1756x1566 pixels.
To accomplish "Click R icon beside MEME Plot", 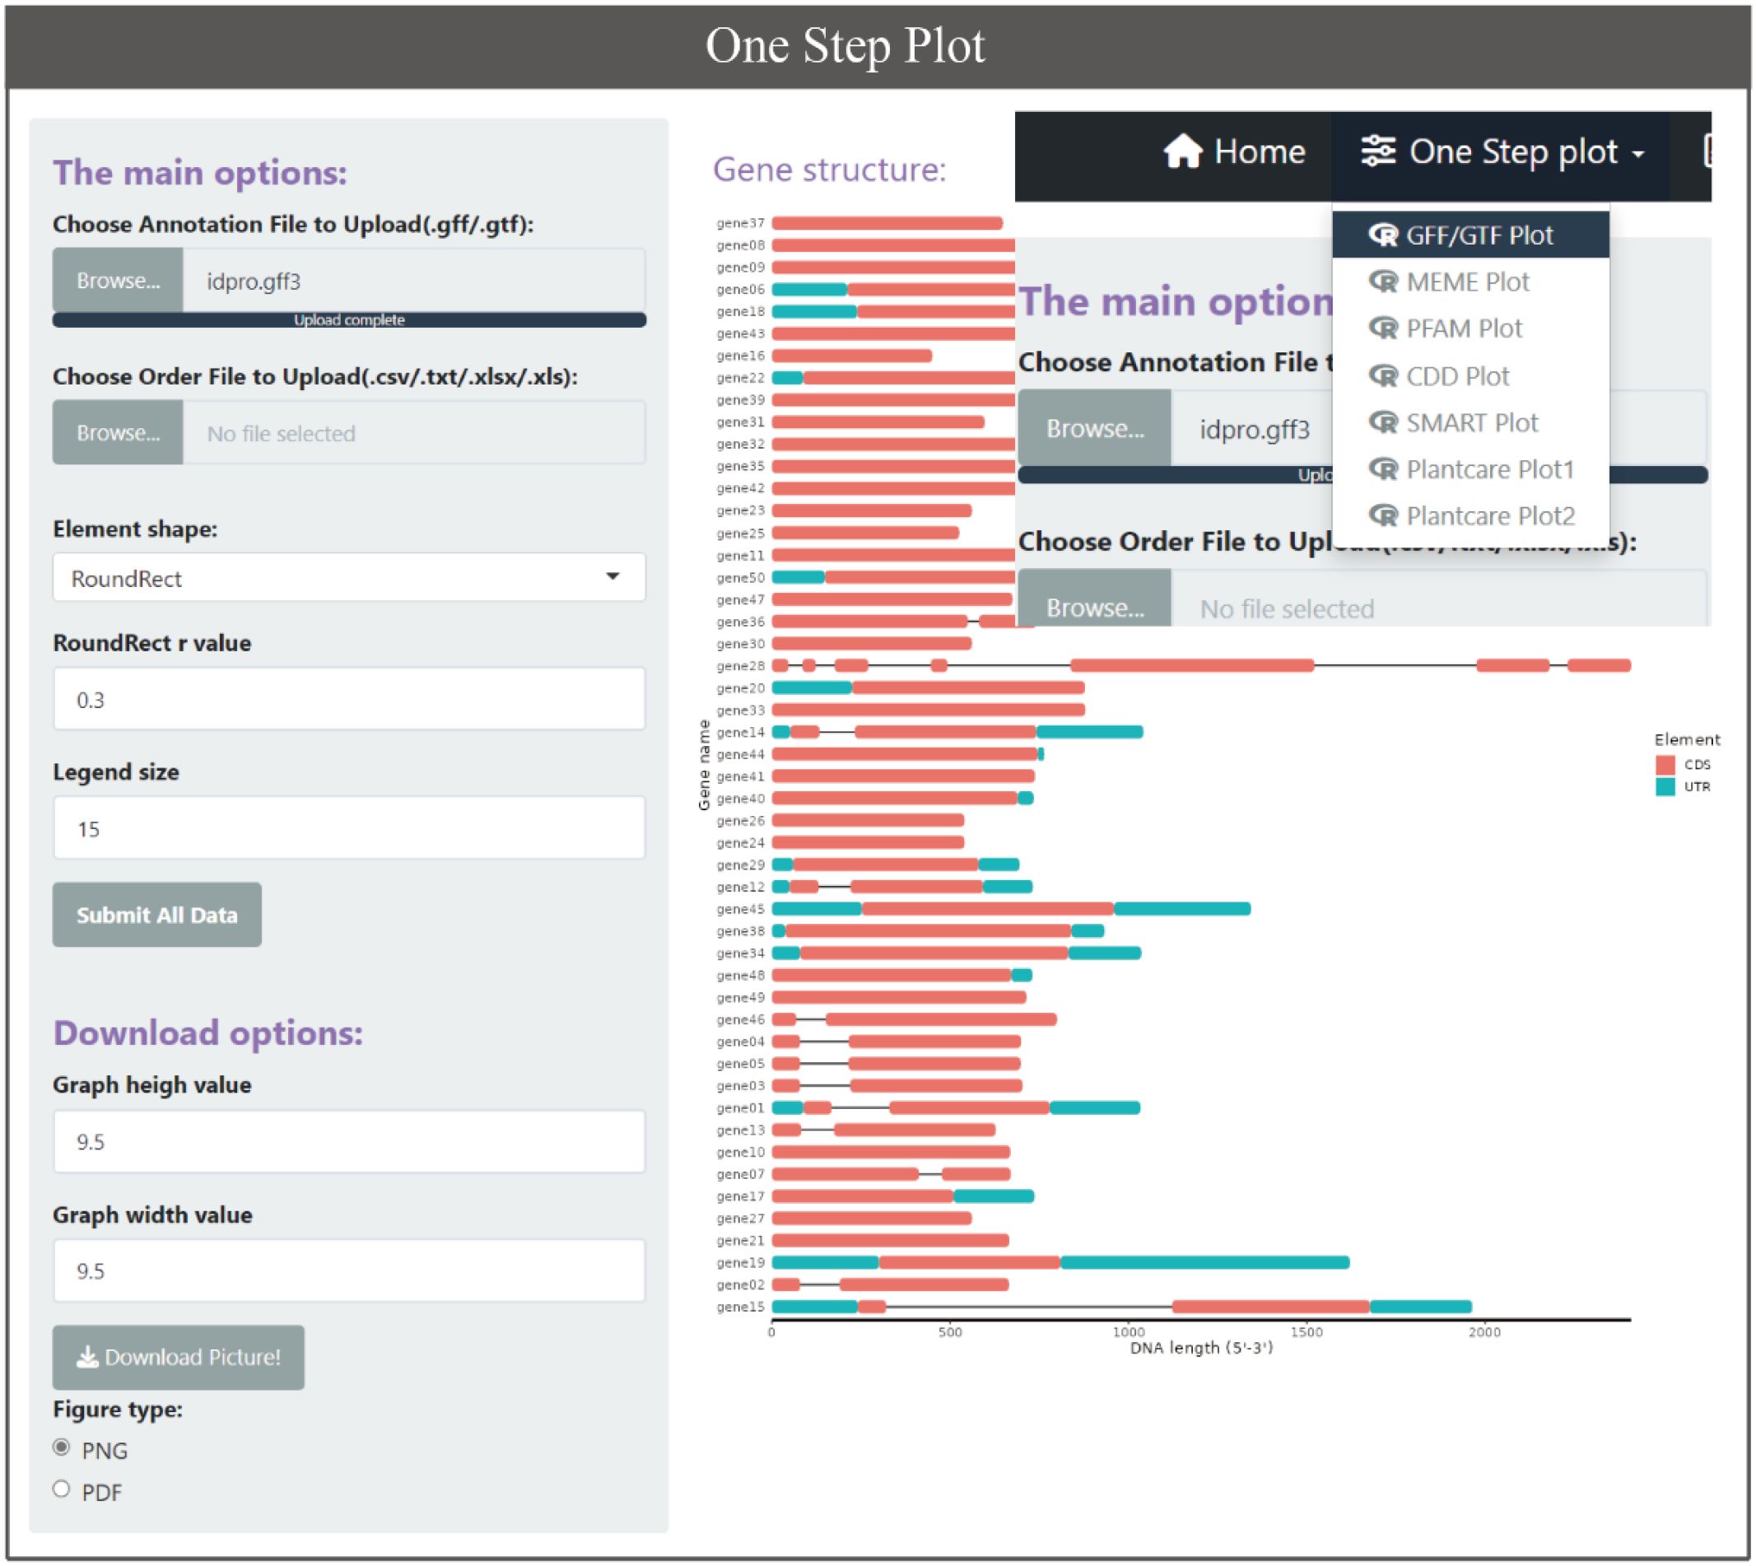I will point(1382,282).
